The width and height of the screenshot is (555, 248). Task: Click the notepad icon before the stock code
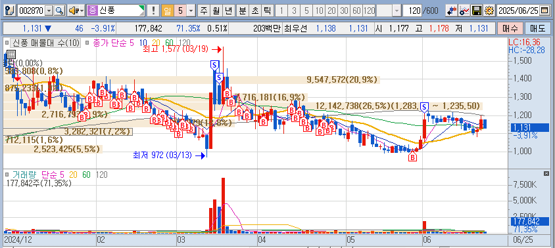point(11,10)
